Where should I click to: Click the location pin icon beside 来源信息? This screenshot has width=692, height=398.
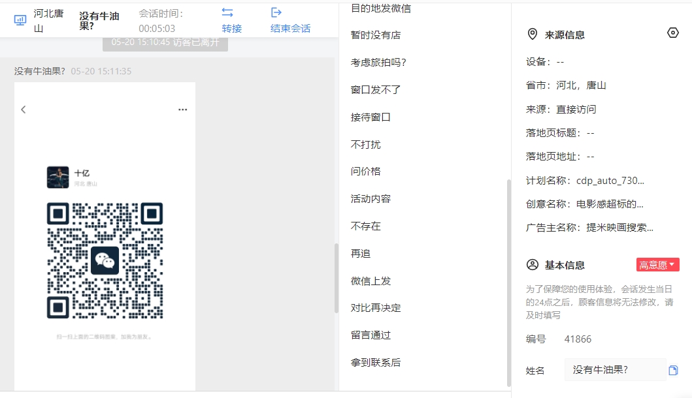click(x=533, y=35)
